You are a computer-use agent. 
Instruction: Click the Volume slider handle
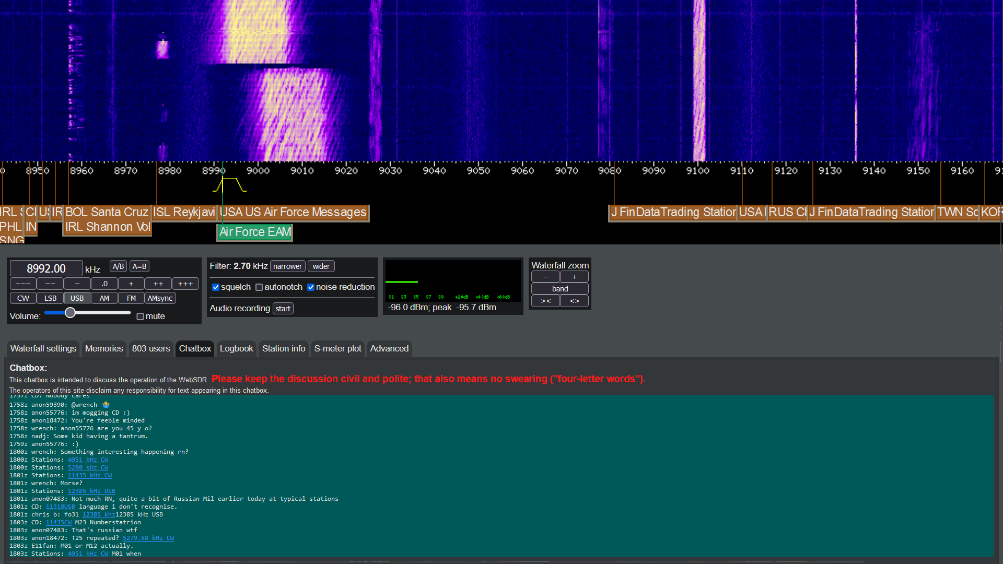point(70,313)
